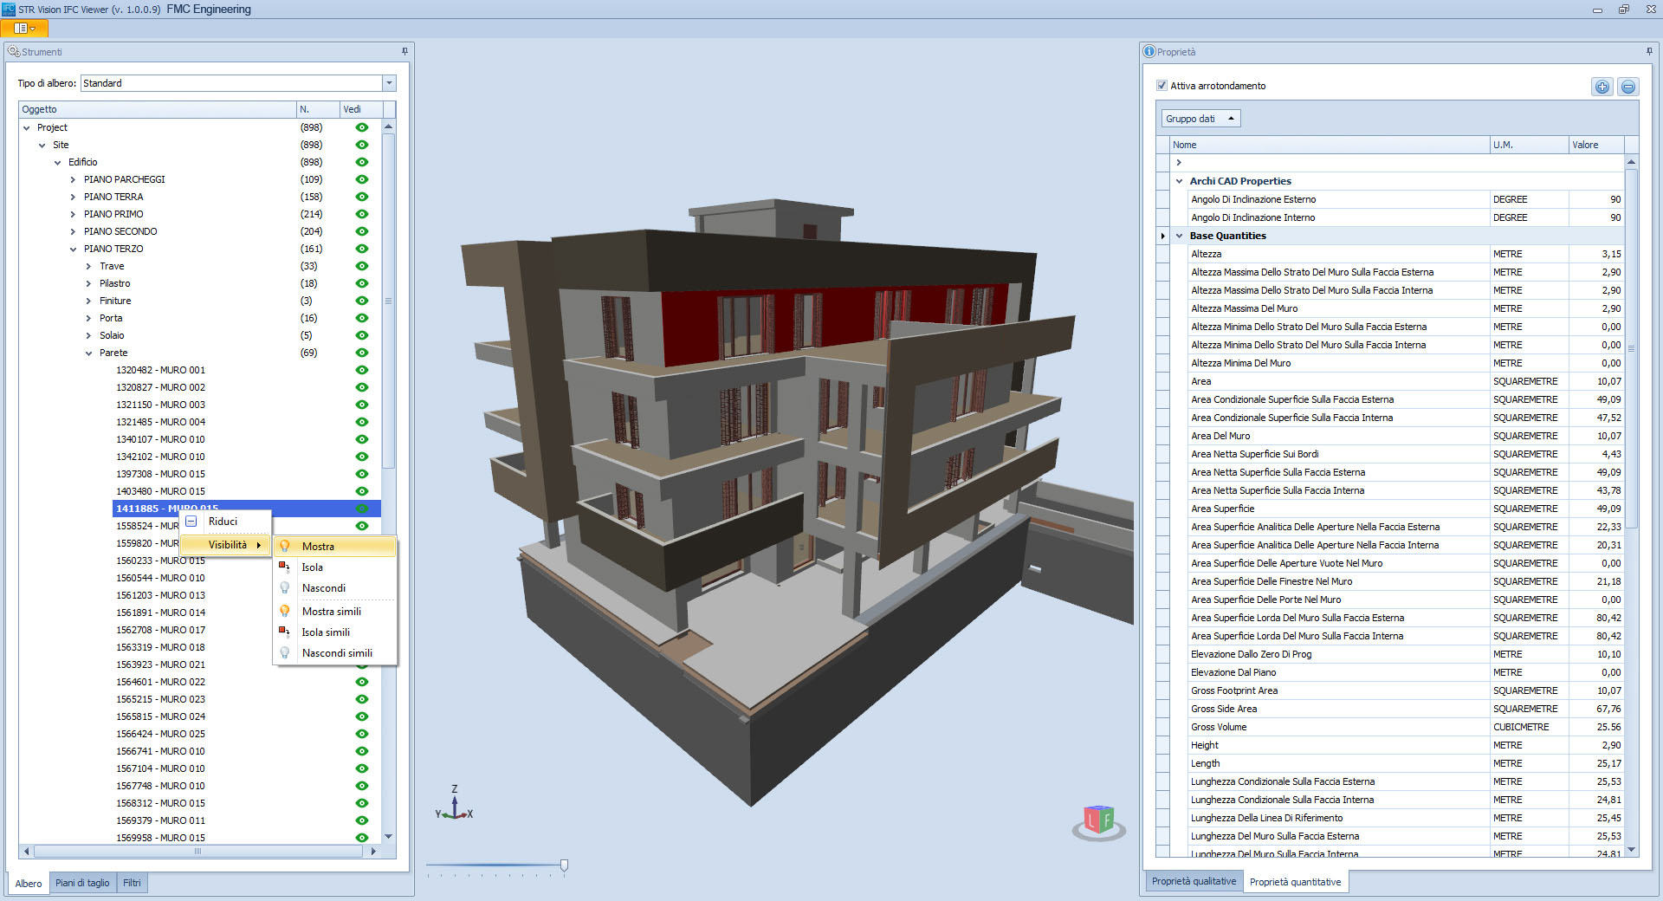The width and height of the screenshot is (1663, 901).
Task: Click the Vedi column header
Action: (x=360, y=109)
